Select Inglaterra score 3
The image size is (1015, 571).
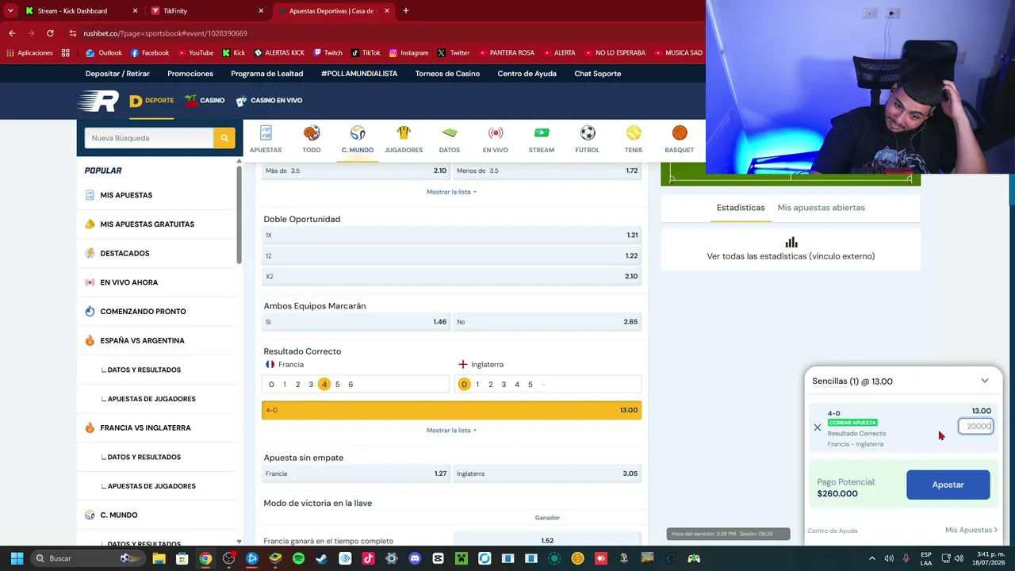504,385
